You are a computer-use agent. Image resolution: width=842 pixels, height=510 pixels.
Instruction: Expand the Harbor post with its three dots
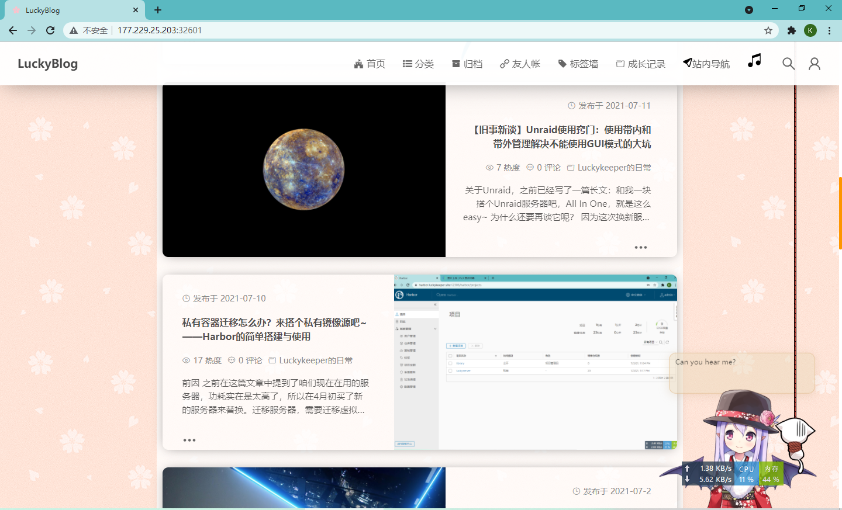[189, 440]
